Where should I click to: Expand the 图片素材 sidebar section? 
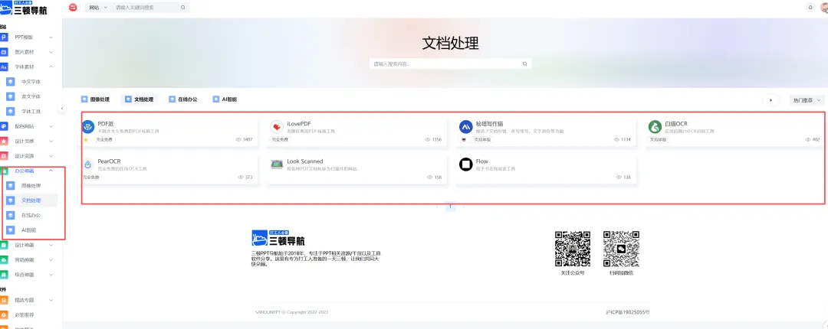pos(51,52)
